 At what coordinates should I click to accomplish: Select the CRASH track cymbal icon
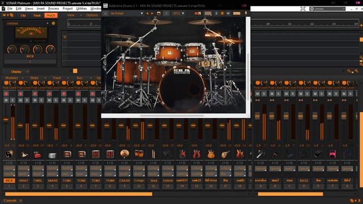tap(125, 154)
